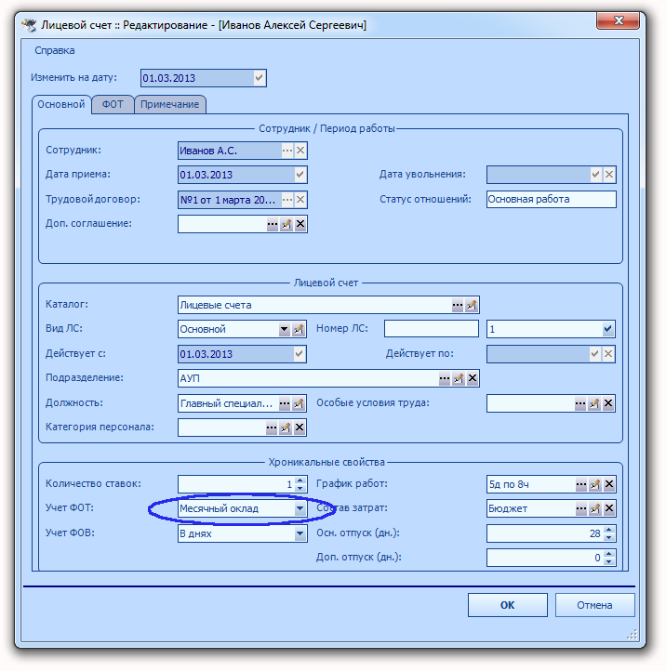Expand the Учет ФОВ В днях dropdown
The width and height of the screenshot is (666, 671).
point(300,533)
